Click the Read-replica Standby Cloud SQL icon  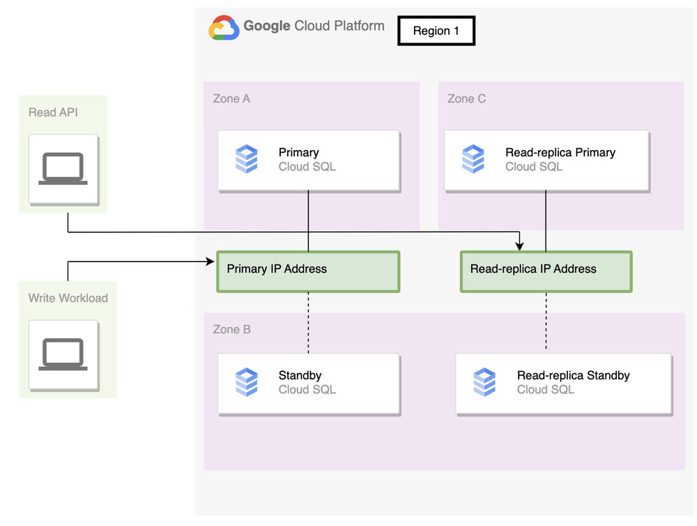click(x=484, y=382)
